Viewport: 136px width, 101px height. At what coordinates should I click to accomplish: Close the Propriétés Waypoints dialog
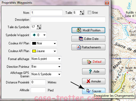click(x=107, y=3)
